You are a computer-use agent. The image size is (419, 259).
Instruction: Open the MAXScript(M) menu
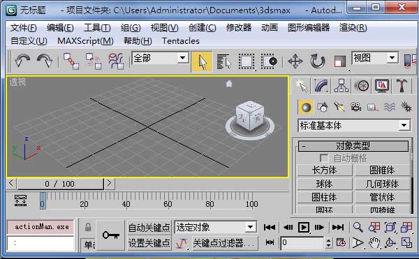(x=85, y=41)
